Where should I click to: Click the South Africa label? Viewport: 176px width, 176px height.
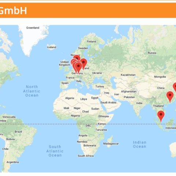(x=86, y=156)
